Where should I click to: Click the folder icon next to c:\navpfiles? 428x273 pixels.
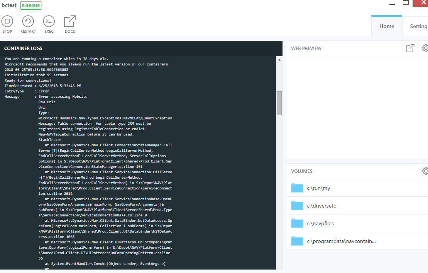click(x=297, y=223)
